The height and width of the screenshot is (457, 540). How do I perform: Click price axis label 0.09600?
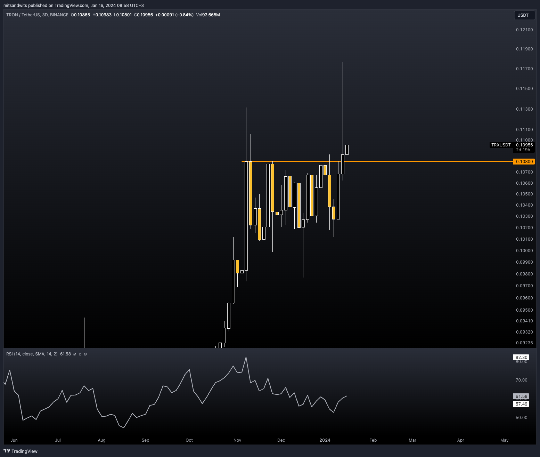click(x=524, y=298)
